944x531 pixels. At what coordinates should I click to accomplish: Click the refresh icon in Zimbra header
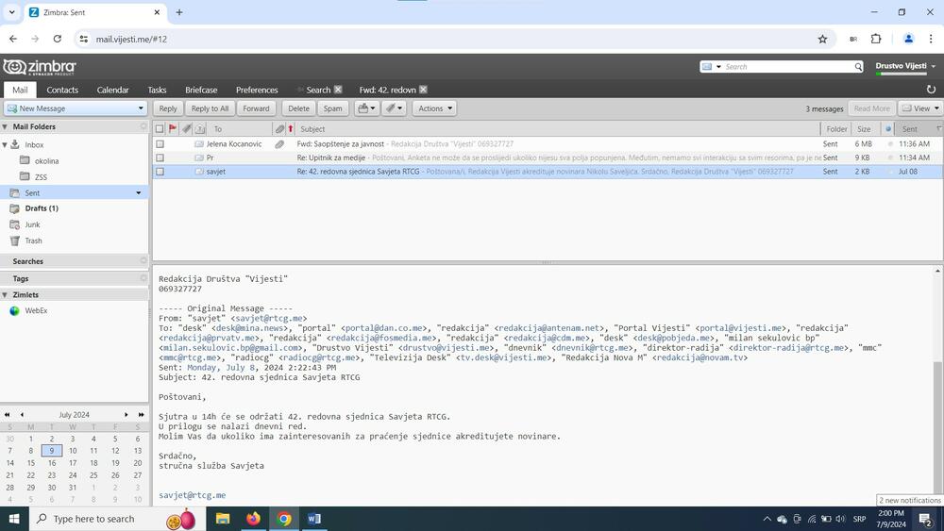pos(932,90)
